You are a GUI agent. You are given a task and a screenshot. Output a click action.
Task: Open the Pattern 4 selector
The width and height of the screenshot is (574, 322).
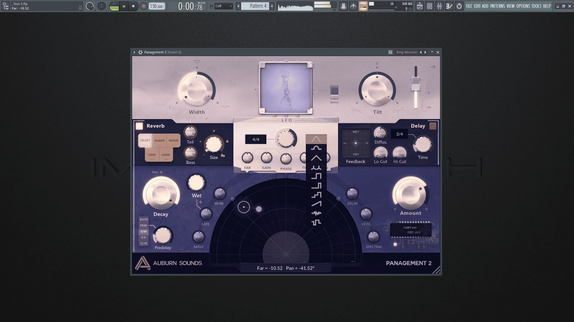click(x=255, y=6)
